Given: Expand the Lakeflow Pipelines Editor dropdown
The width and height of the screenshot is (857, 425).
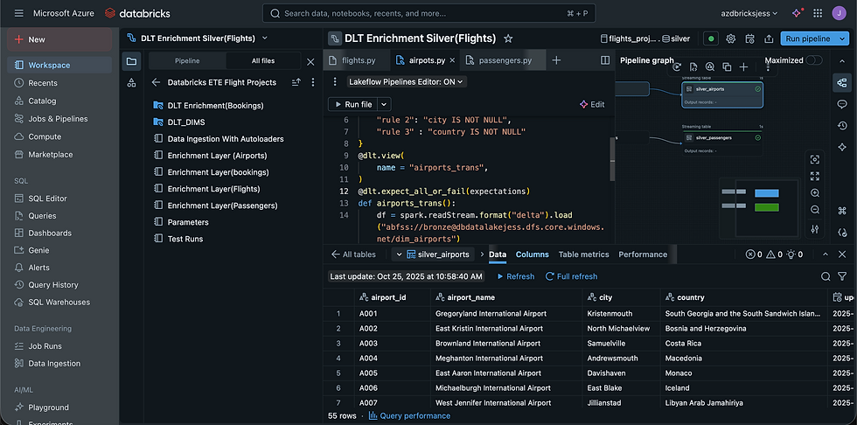Looking at the screenshot, I should (407, 81).
